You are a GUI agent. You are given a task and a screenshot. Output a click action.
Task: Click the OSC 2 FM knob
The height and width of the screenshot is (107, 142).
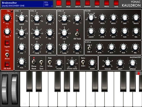[50, 33]
